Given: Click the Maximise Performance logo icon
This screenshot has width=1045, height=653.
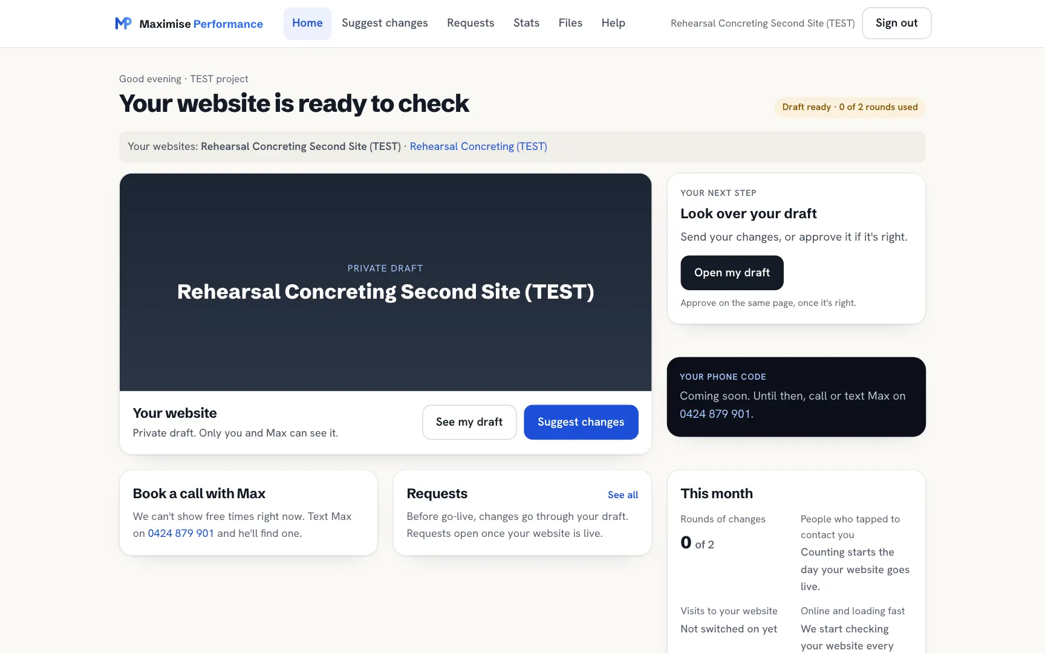Looking at the screenshot, I should pos(123,24).
